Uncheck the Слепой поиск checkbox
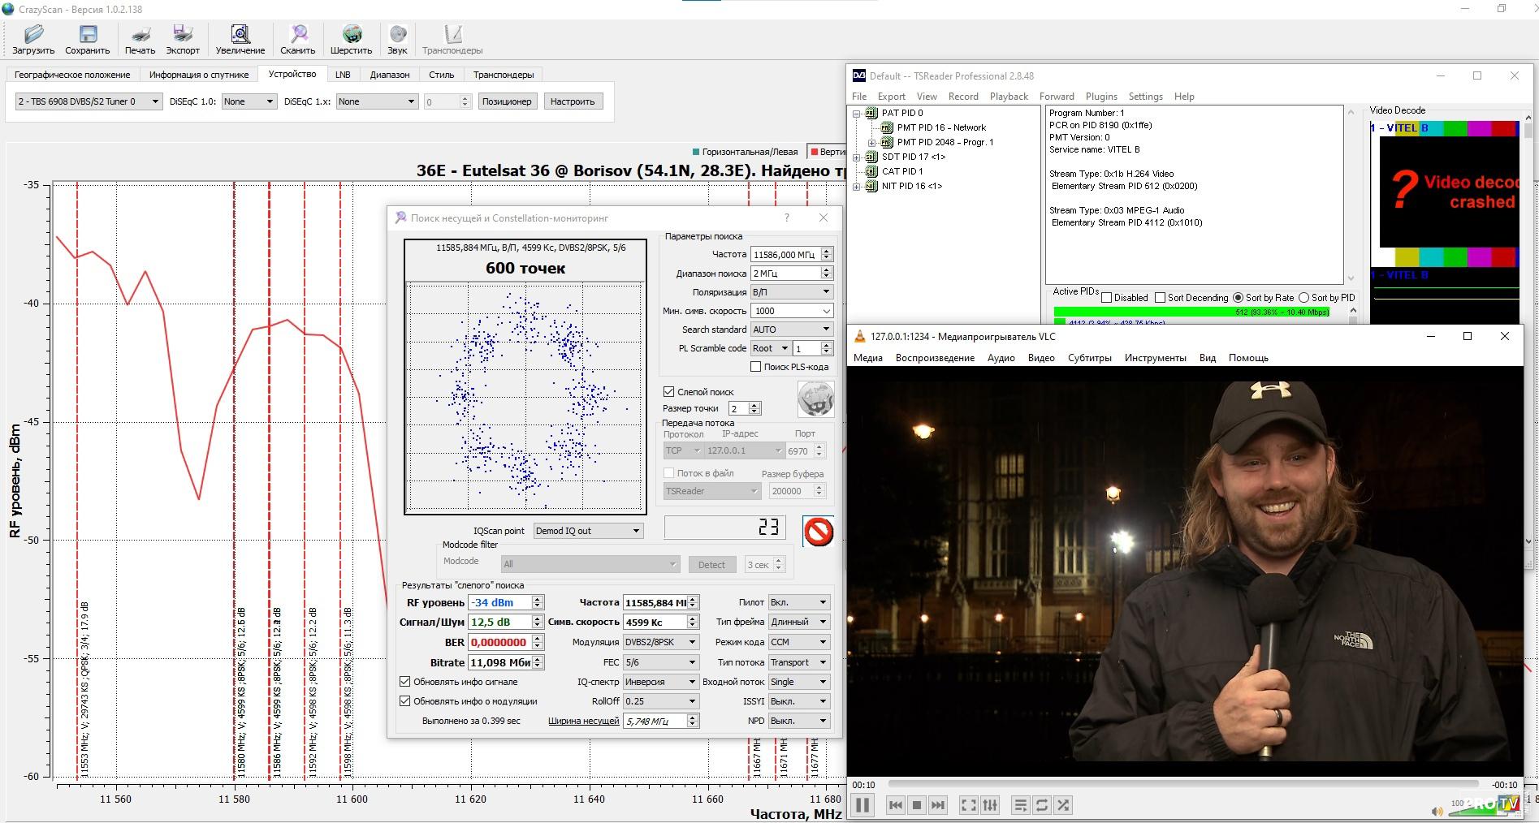 pyautogui.click(x=669, y=391)
